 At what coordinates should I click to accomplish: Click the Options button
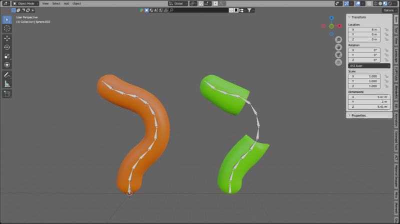point(389,10)
